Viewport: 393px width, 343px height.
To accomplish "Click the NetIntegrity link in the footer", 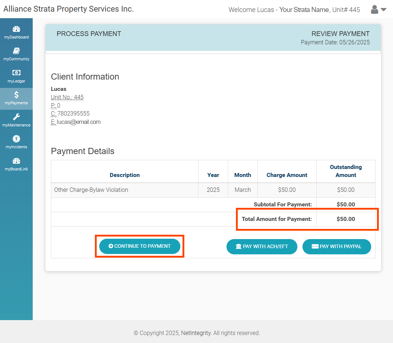I will [196, 333].
